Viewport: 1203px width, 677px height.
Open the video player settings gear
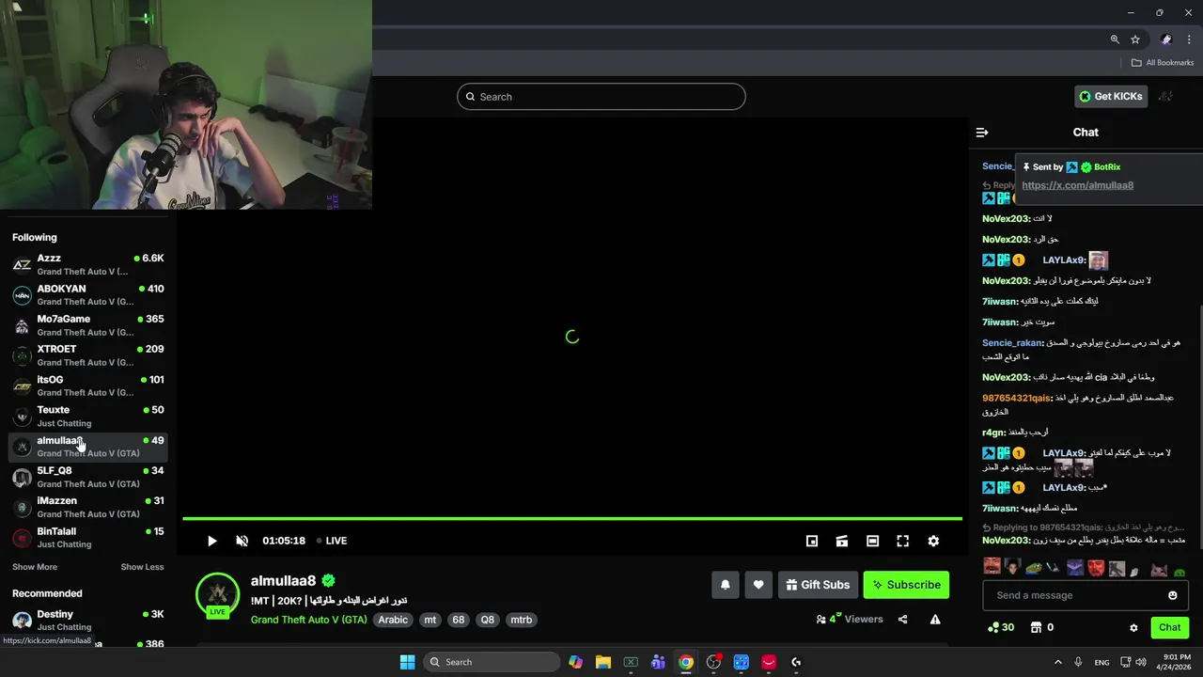pyautogui.click(x=933, y=541)
